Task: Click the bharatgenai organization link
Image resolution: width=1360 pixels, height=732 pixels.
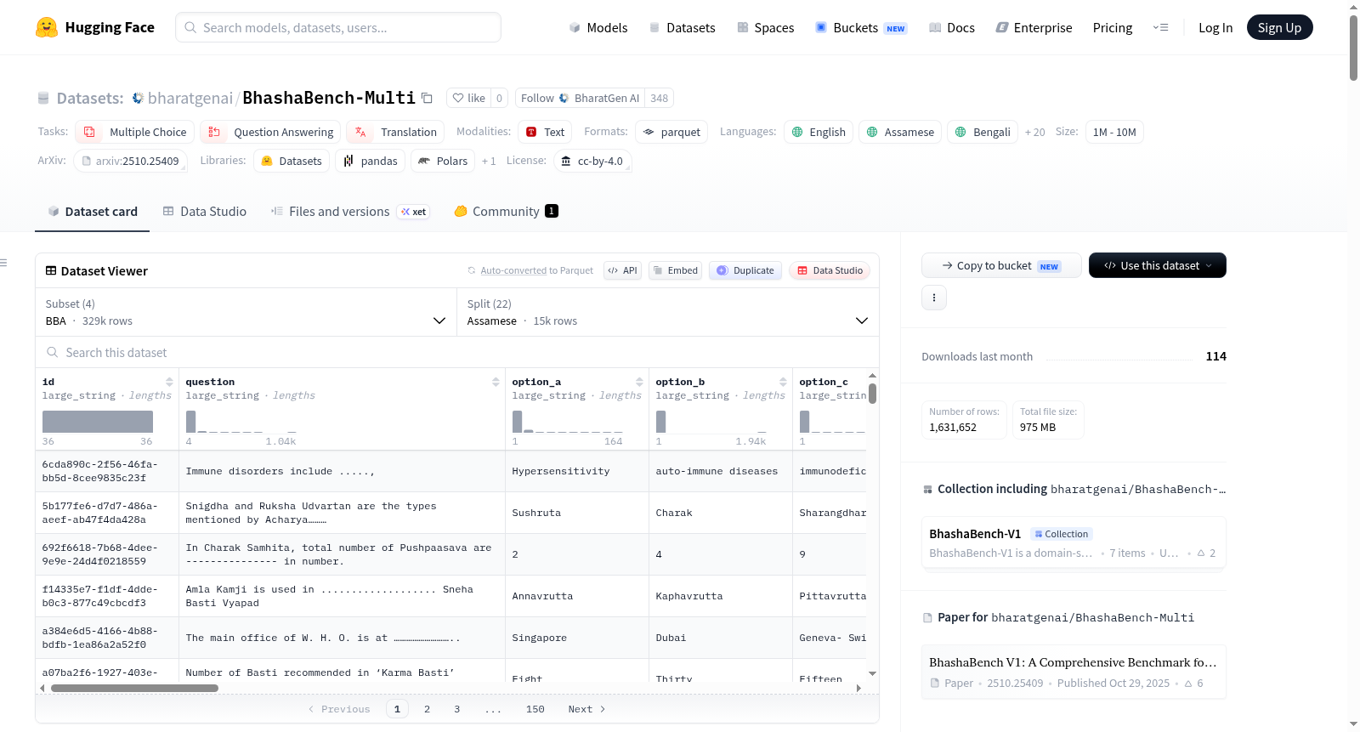Action: [x=190, y=98]
